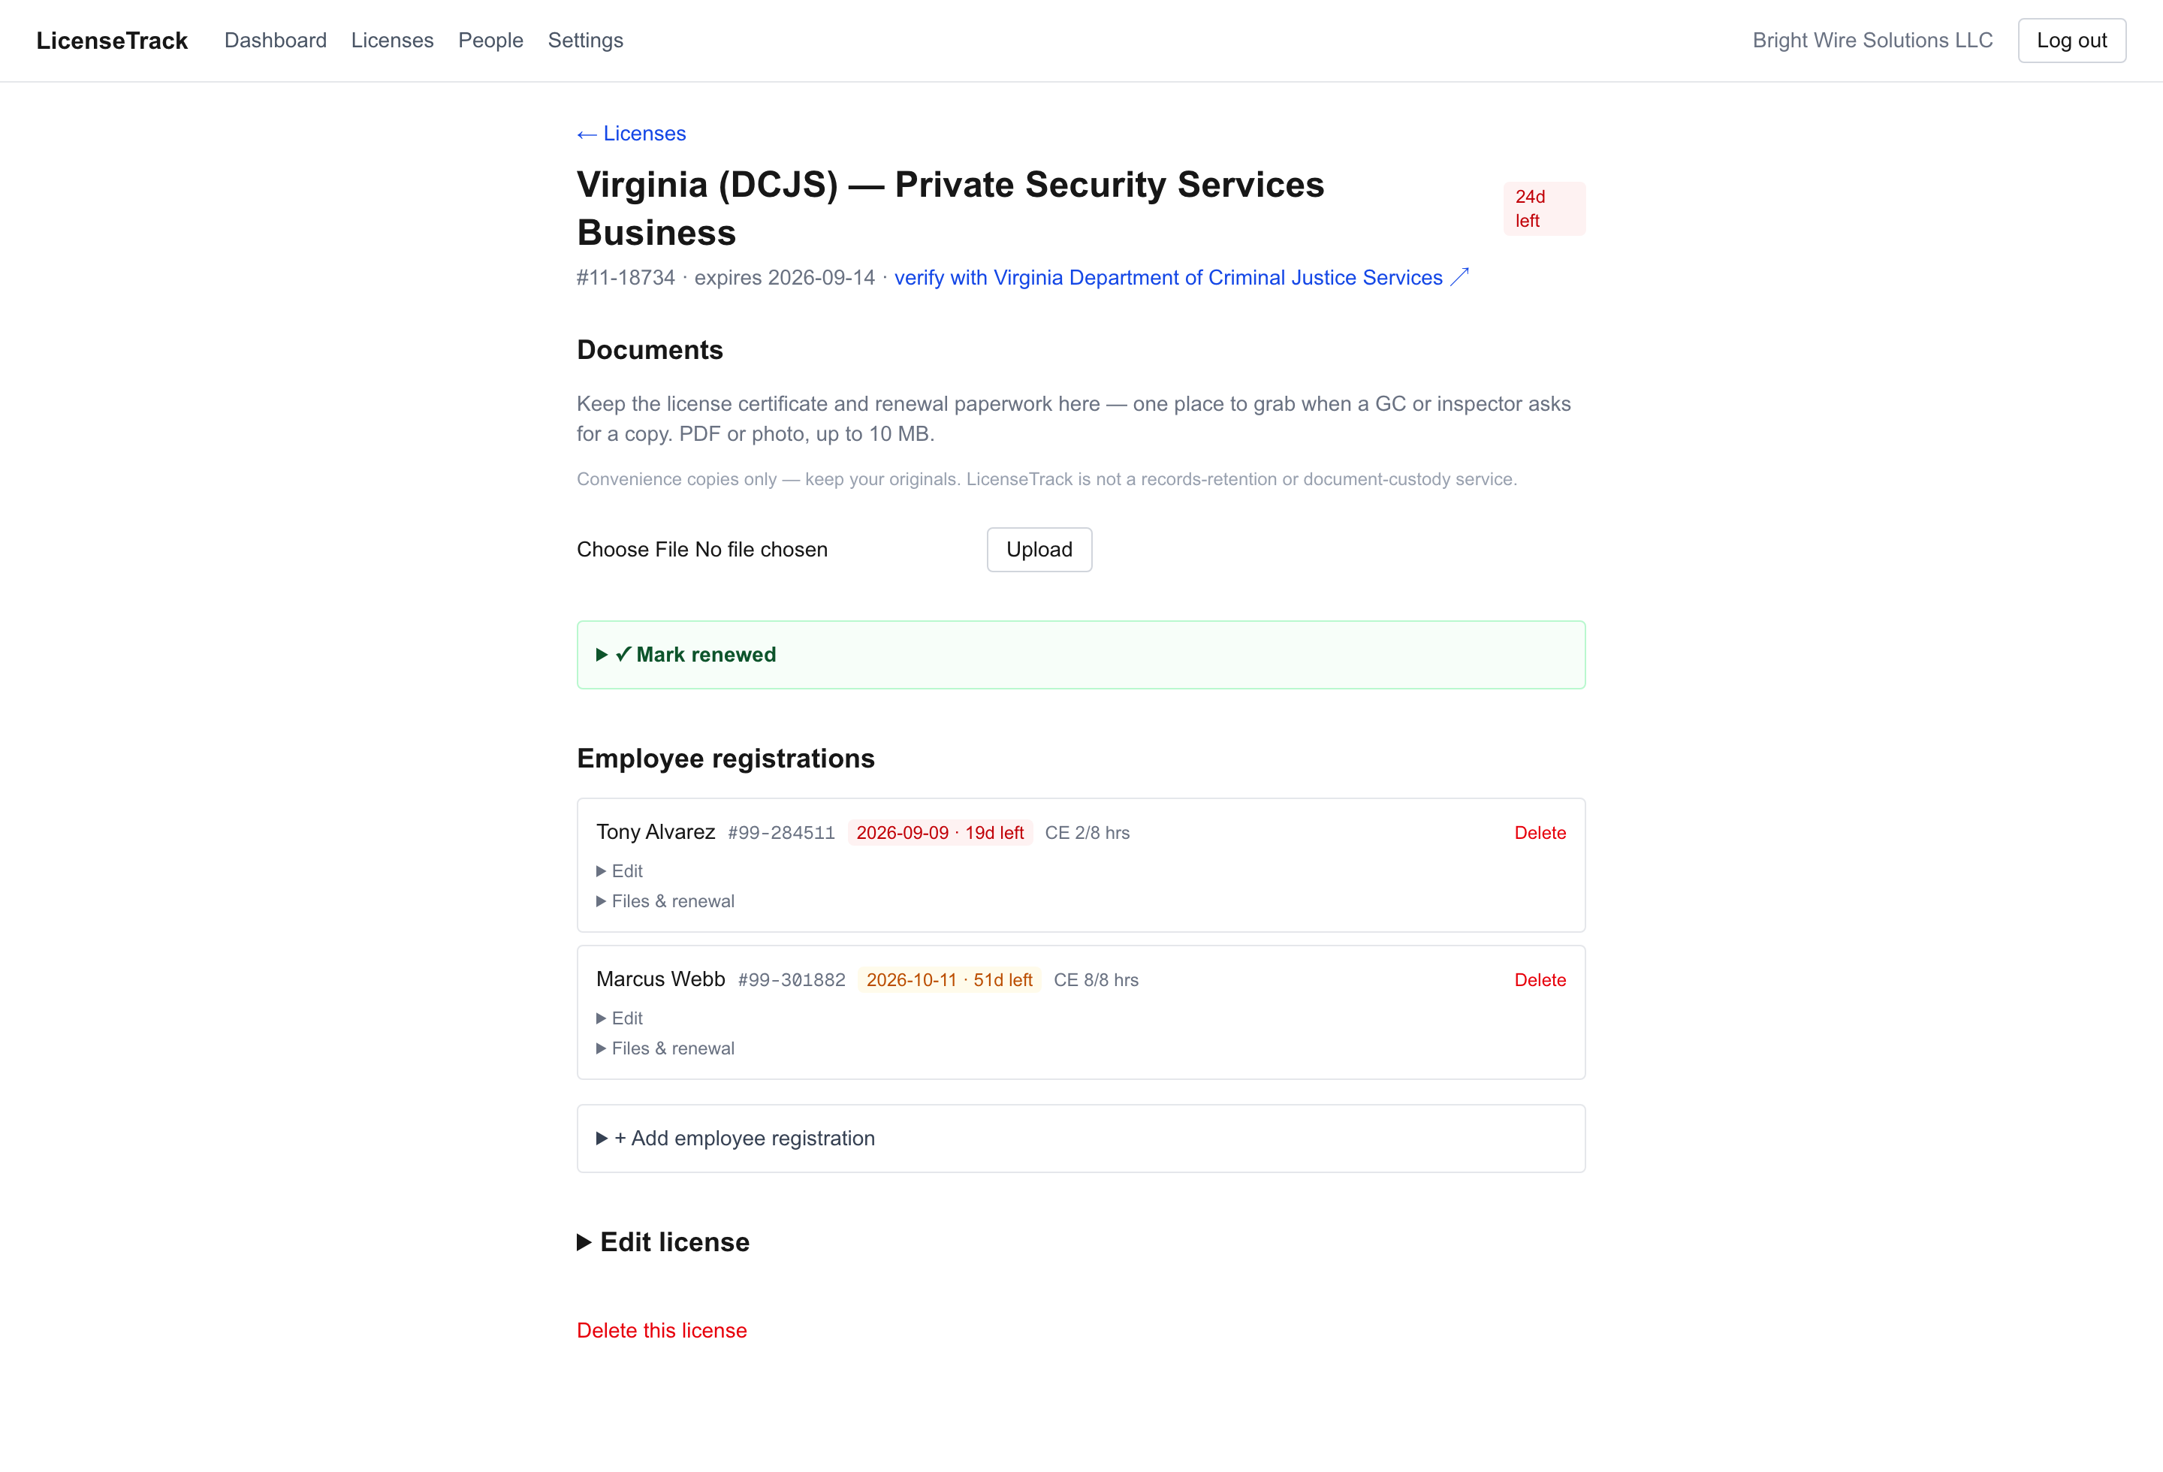Expand Edit under Marcus Webb
The height and width of the screenshot is (1472, 2163).
pos(620,1018)
